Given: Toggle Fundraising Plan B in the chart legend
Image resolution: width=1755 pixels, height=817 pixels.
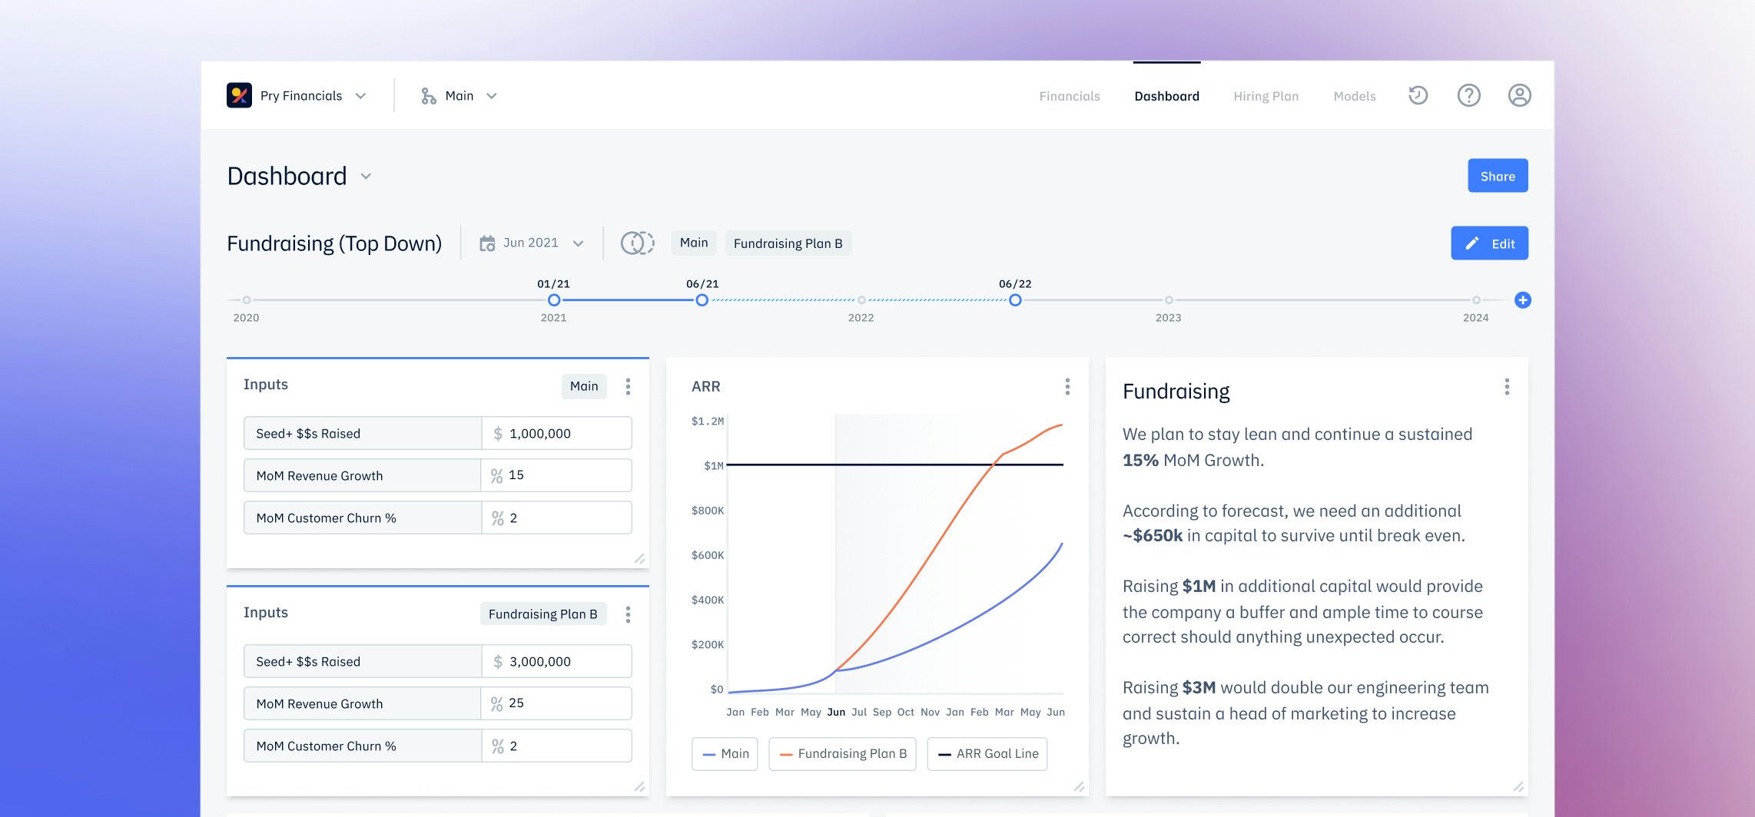Looking at the screenshot, I should 842,753.
